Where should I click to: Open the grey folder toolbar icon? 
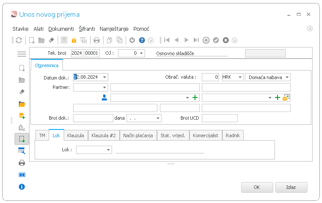41,40
